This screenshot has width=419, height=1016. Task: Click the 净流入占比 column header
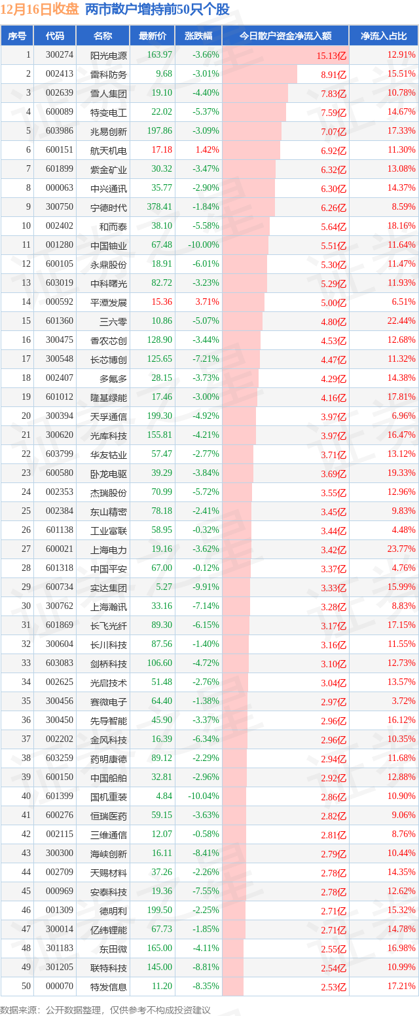[384, 36]
